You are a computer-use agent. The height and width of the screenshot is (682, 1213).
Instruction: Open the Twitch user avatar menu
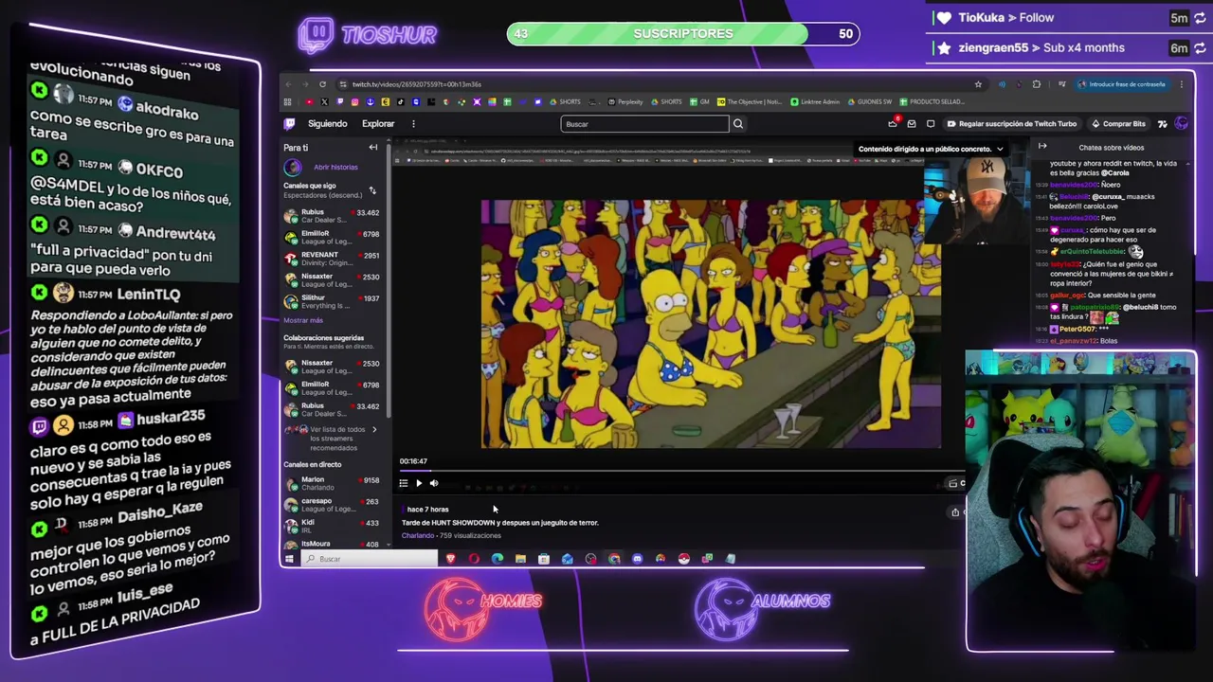1181,123
